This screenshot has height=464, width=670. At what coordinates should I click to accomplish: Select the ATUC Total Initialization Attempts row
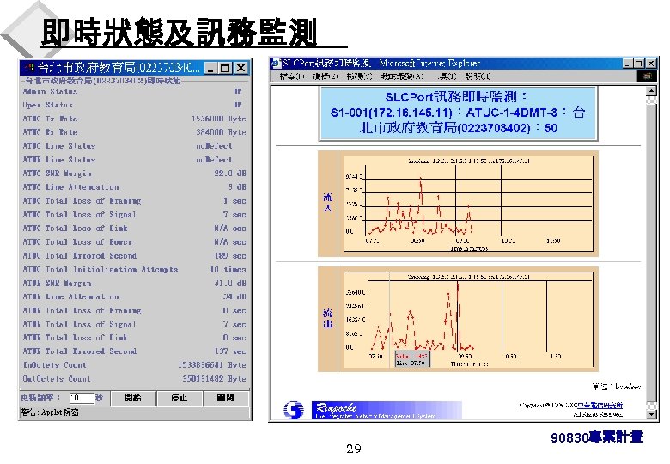coord(134,269)
